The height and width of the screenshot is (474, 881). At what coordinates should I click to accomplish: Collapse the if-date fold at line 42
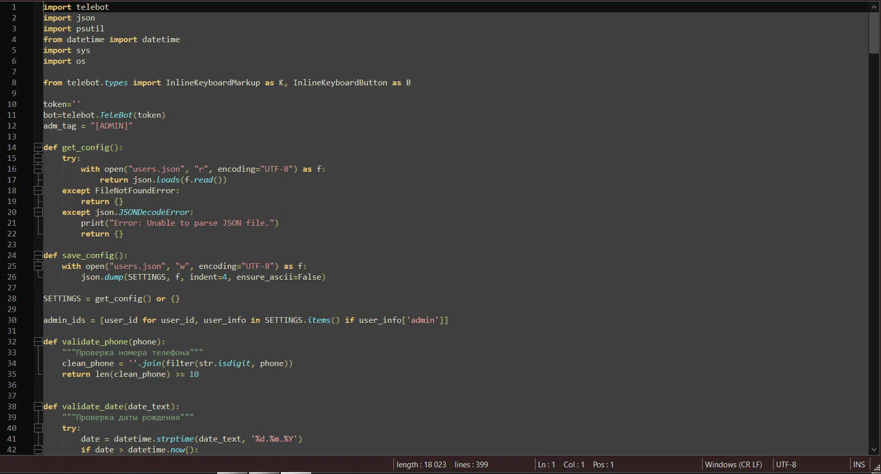(x=38, y=450)
